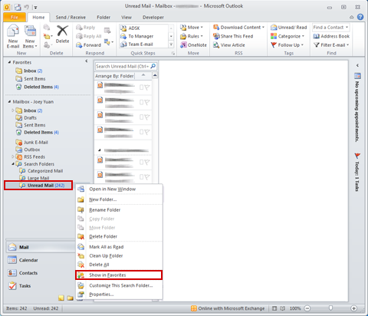
Task: Click the zoom out minus button
Action: coord(307,308)
